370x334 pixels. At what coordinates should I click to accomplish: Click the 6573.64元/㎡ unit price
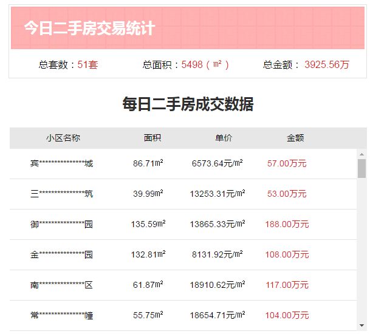click(217, 163)
